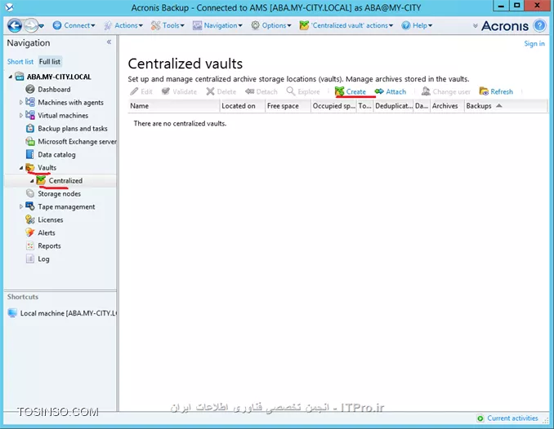The width and height of the screenshot is (554, 429).
Task: Switch to Full list view
Action: [50, 62]
